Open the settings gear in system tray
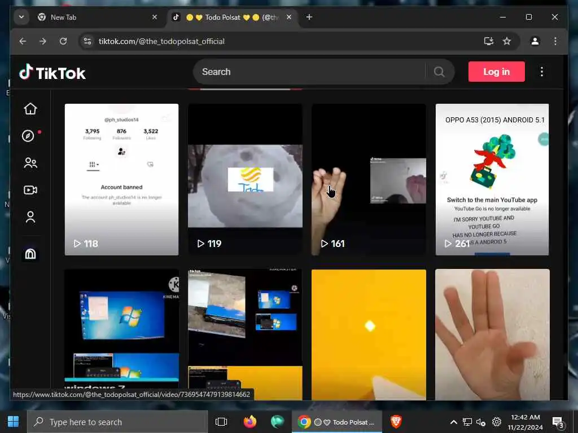The image size is (578, 433). pyautogui.click(x=497, y=422)
